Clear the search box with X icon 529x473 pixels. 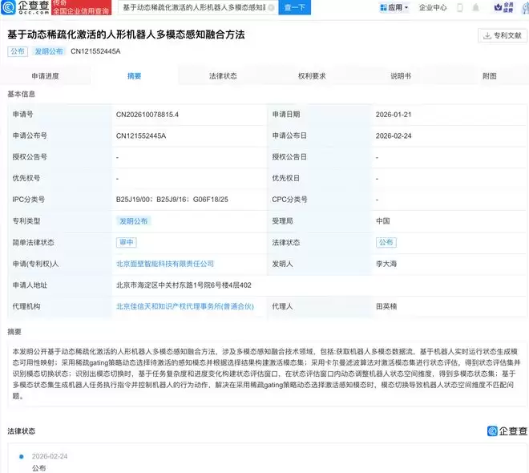click(x=270, y=7)
